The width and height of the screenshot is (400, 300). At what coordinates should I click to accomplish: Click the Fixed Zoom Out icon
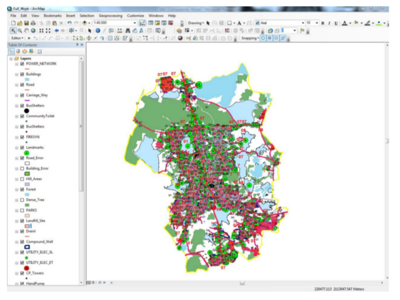coord(48,31)
